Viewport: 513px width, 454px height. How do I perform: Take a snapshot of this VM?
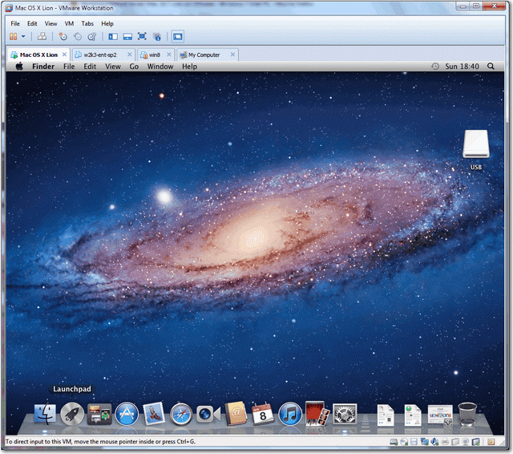coord(63,37)
